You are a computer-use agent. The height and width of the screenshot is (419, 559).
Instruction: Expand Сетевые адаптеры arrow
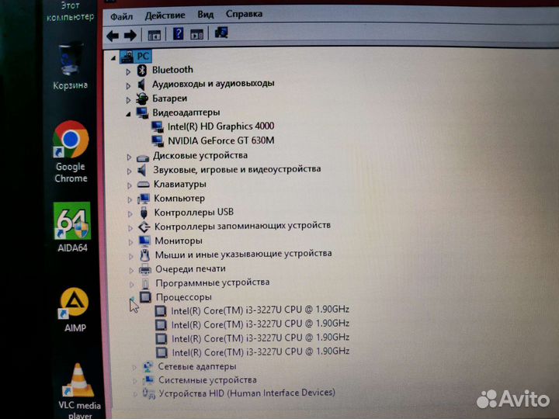click(x=134, y=368)
